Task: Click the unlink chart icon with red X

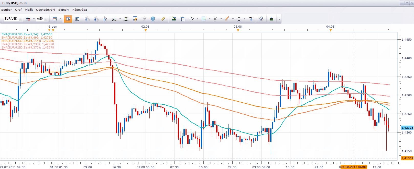Action: pos(28,19)
